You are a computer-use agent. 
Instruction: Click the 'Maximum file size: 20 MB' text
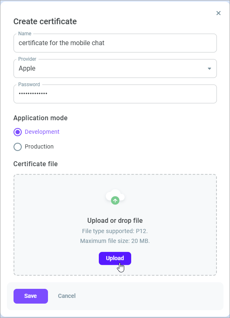pyautogui.click(x=115, y=241)
